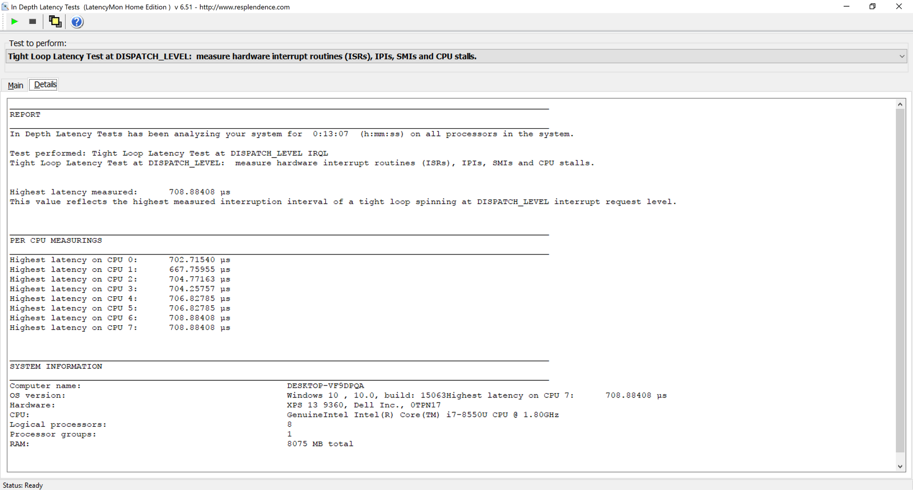Click the PER CPU MEASURINGS heading
This screenshot has height=490, width=913.
tap(56, 240)
